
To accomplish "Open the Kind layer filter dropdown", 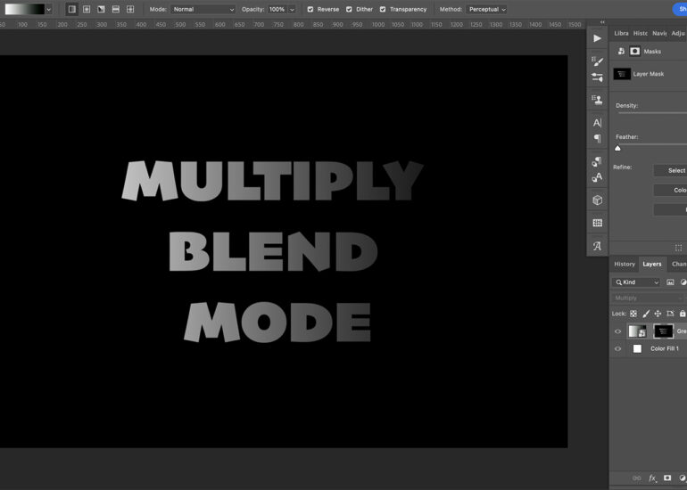I will [636, 282].
